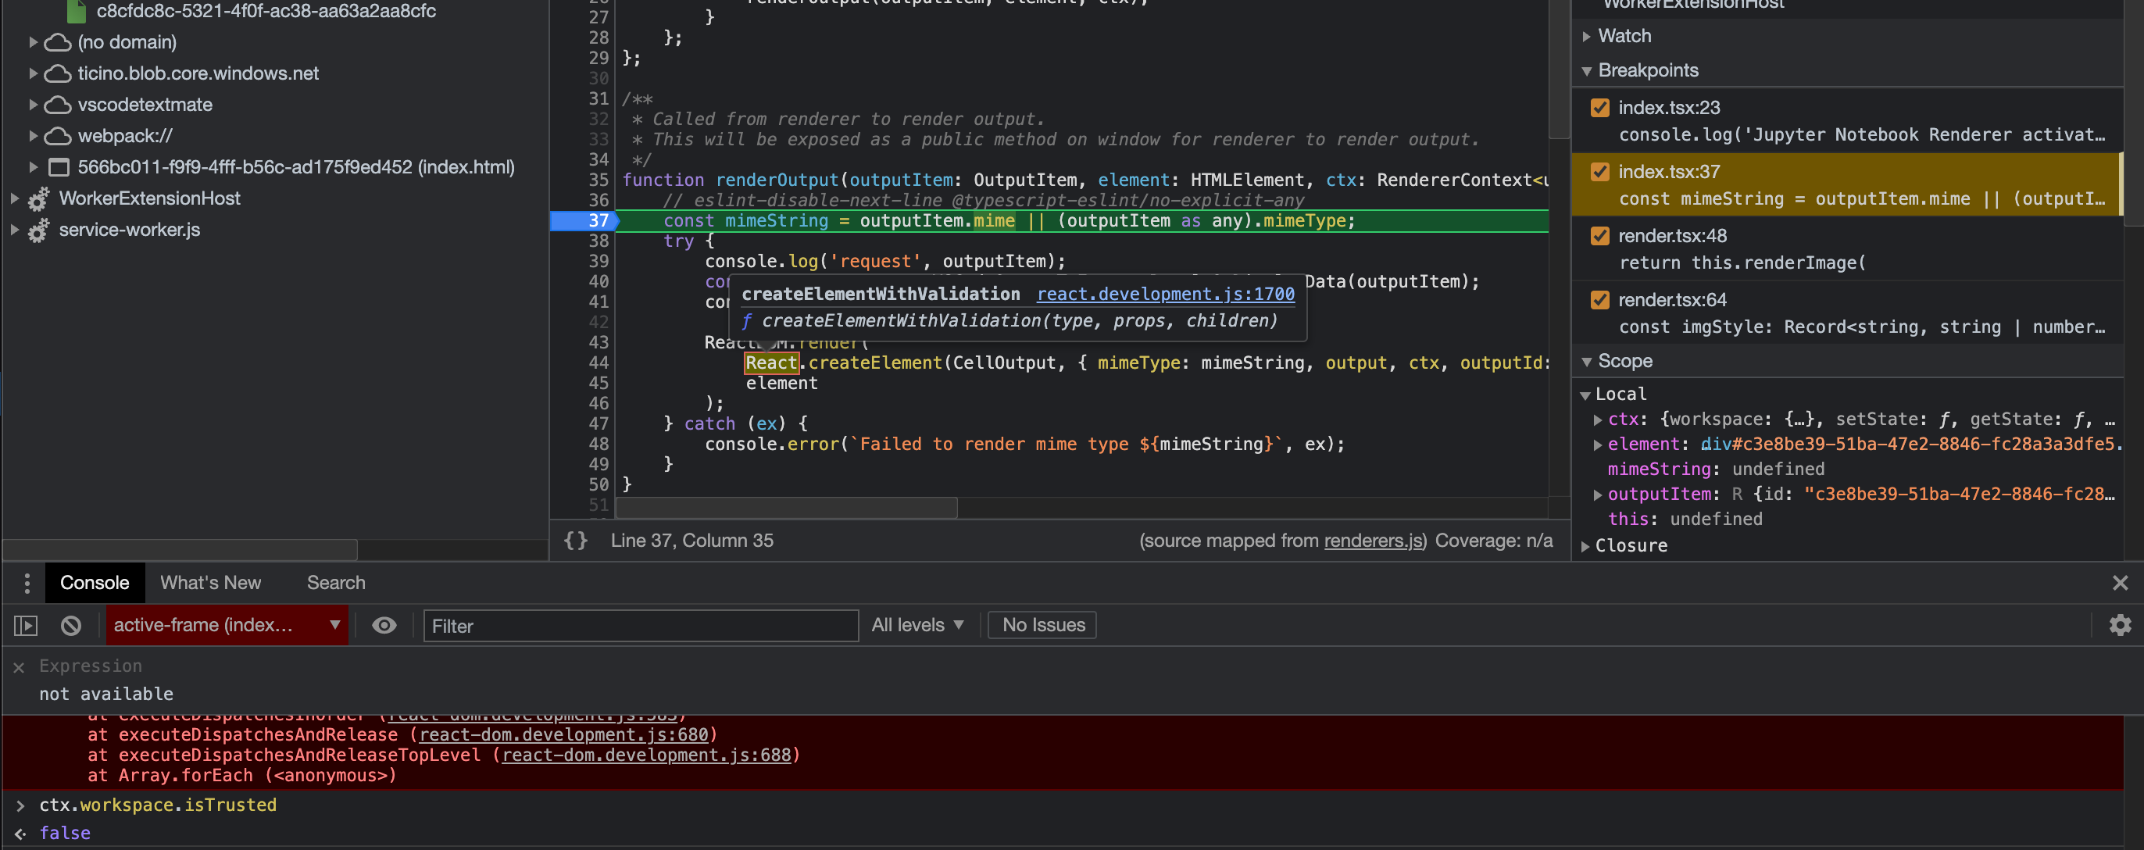This screenshot has width=2144, height=850.
Task: Clear the console messages with the ban icon
Action: [71, 625]
